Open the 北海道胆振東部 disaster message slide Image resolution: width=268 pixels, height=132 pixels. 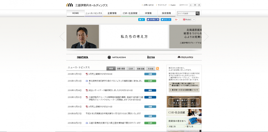185,36
